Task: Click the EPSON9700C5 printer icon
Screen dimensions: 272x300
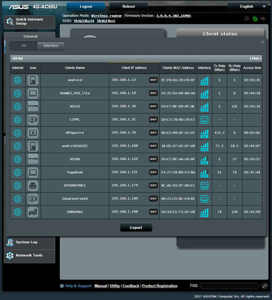Action: pyautogui.click(x=33, y=186)
